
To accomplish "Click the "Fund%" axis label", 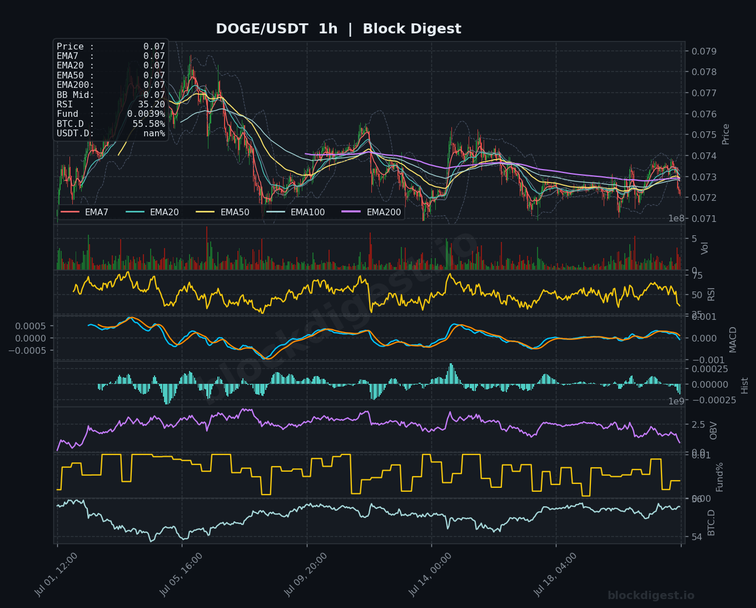I will pos(720,477).
